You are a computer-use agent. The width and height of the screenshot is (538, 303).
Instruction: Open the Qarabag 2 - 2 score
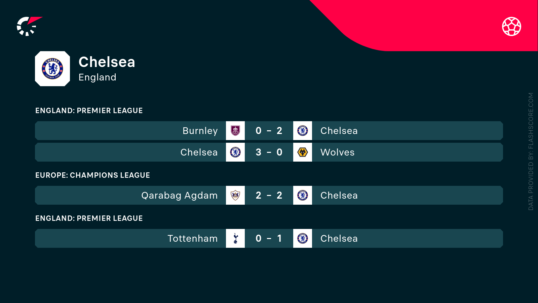point(269,195)
